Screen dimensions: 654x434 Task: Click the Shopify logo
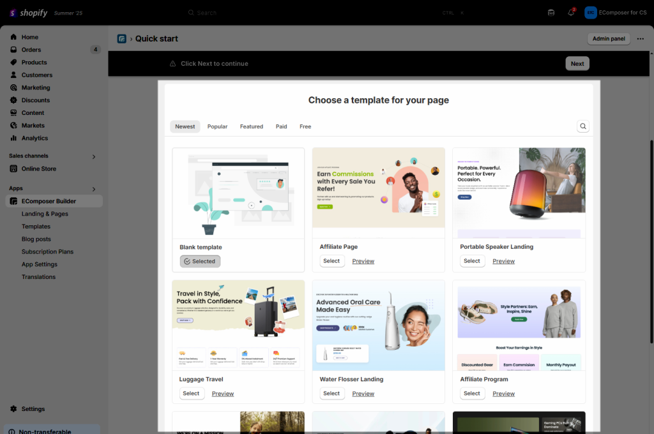pos(28,13)
